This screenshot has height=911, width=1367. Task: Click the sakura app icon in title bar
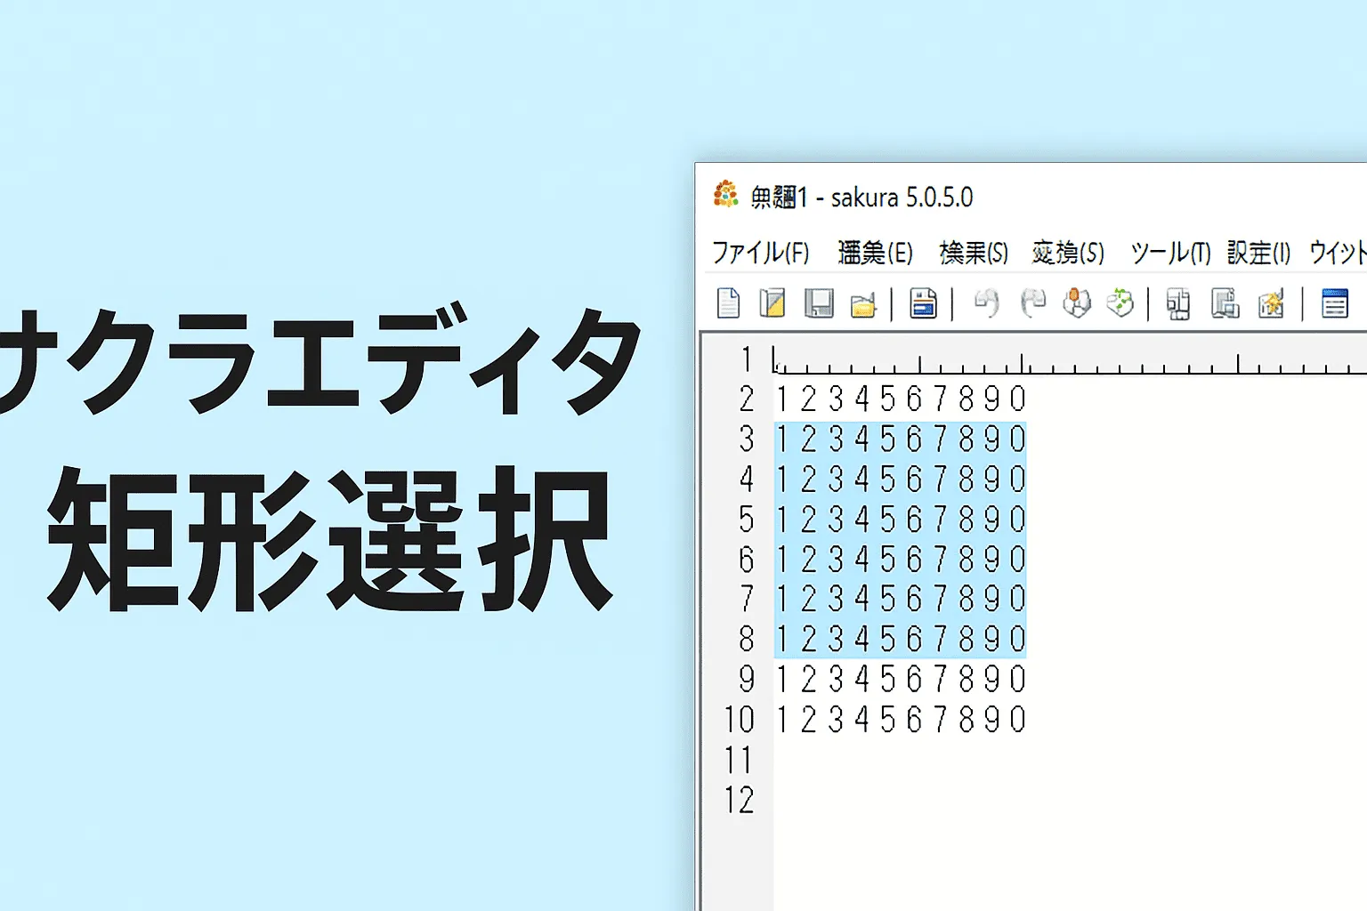(x=725, y=195)
